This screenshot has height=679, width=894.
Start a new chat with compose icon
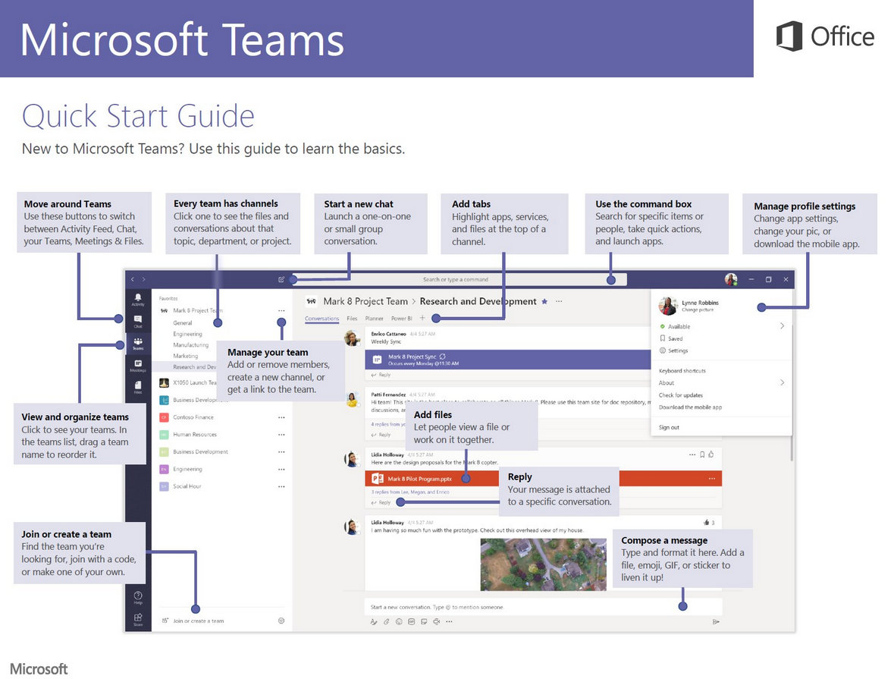pyautogui.click(x=281, y=280)
